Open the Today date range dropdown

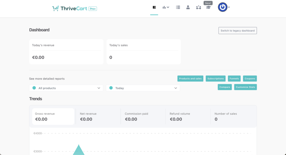pos(143,88)
